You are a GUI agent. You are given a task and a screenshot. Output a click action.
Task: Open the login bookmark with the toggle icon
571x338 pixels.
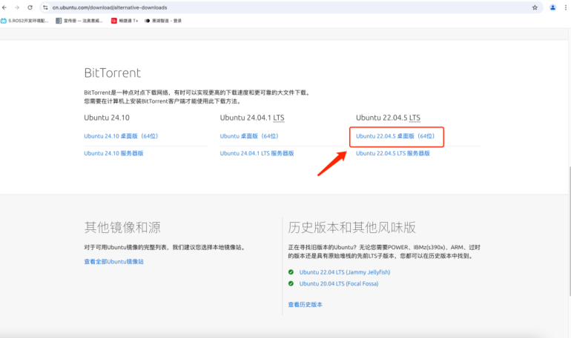[x=163, y=21]
